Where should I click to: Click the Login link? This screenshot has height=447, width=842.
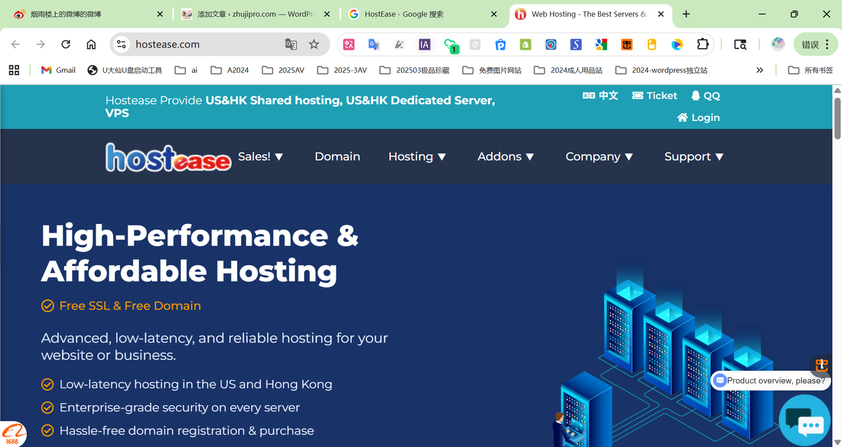coord(698,118)
